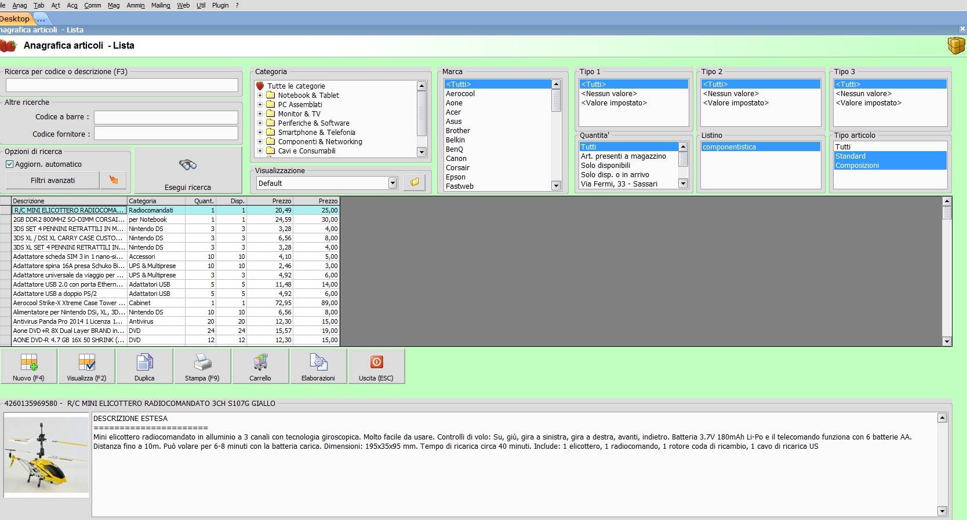Open the Carrello shopping cart

coord(260,367)
